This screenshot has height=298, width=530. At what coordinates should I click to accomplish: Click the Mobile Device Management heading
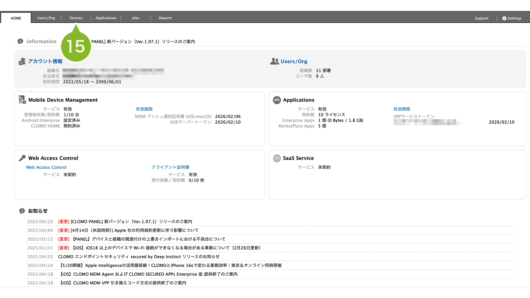63,100
